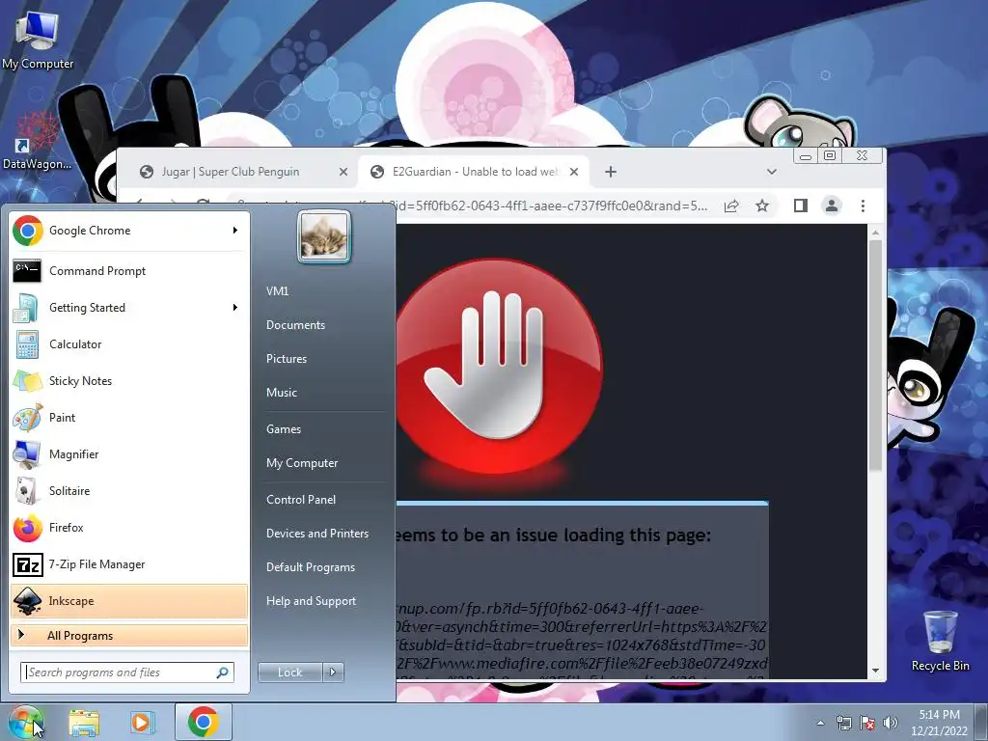
Task: Click Chrome page scrollbar thumb
Action: (x=875, y=355)
